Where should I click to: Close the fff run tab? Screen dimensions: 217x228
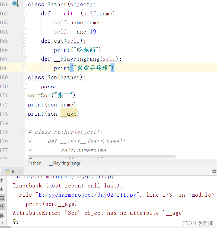click(19, 172)
